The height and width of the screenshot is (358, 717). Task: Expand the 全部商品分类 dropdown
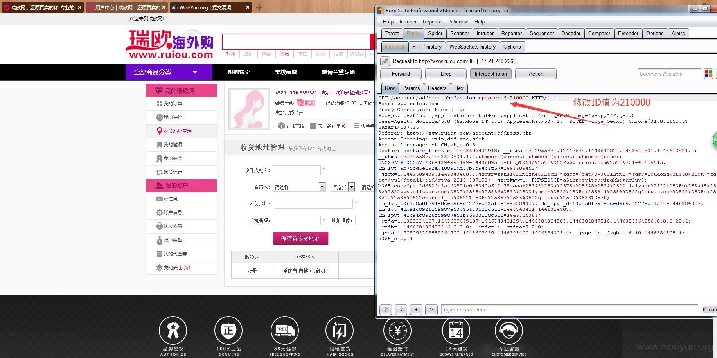coord(169,72)
